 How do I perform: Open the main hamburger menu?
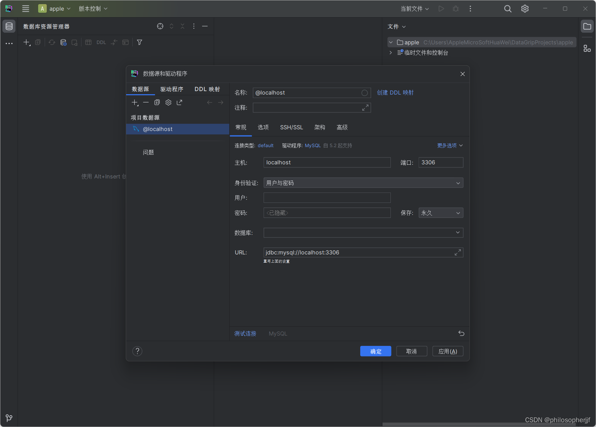tap(26, 9)
